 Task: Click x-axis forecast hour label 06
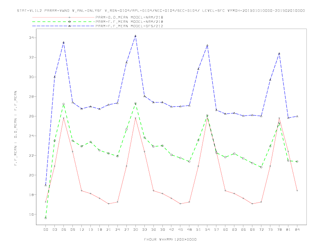coord(64,230)
